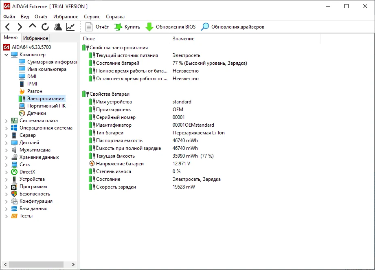This screenshot has width=375, height=270.
Task: Open the Справка menu
Action: (115, 17)
